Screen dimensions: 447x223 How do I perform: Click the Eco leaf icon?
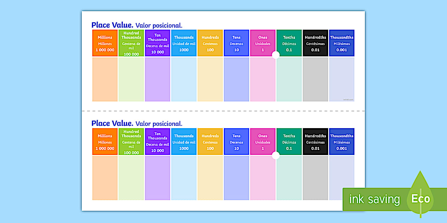click(x=420, y=197)
